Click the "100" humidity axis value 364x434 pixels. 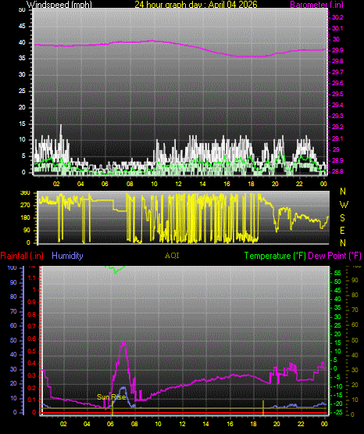coord(12,268)
